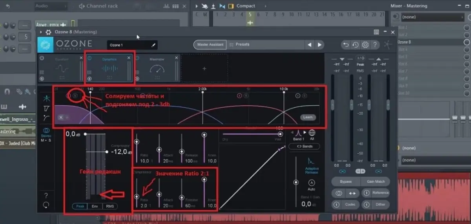Select the threshold view icon at left

pyautogui.click(x=47, y=108)
